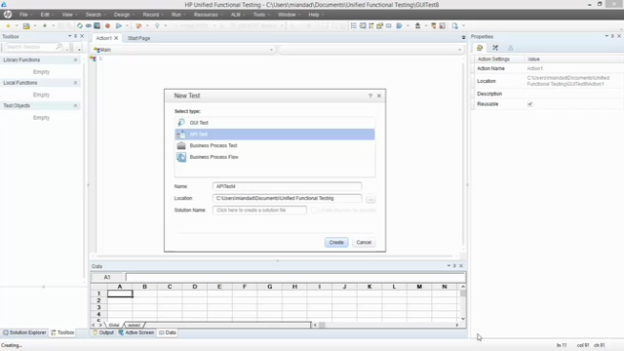
Task: Switch to the Output tab
Action: 103,332
